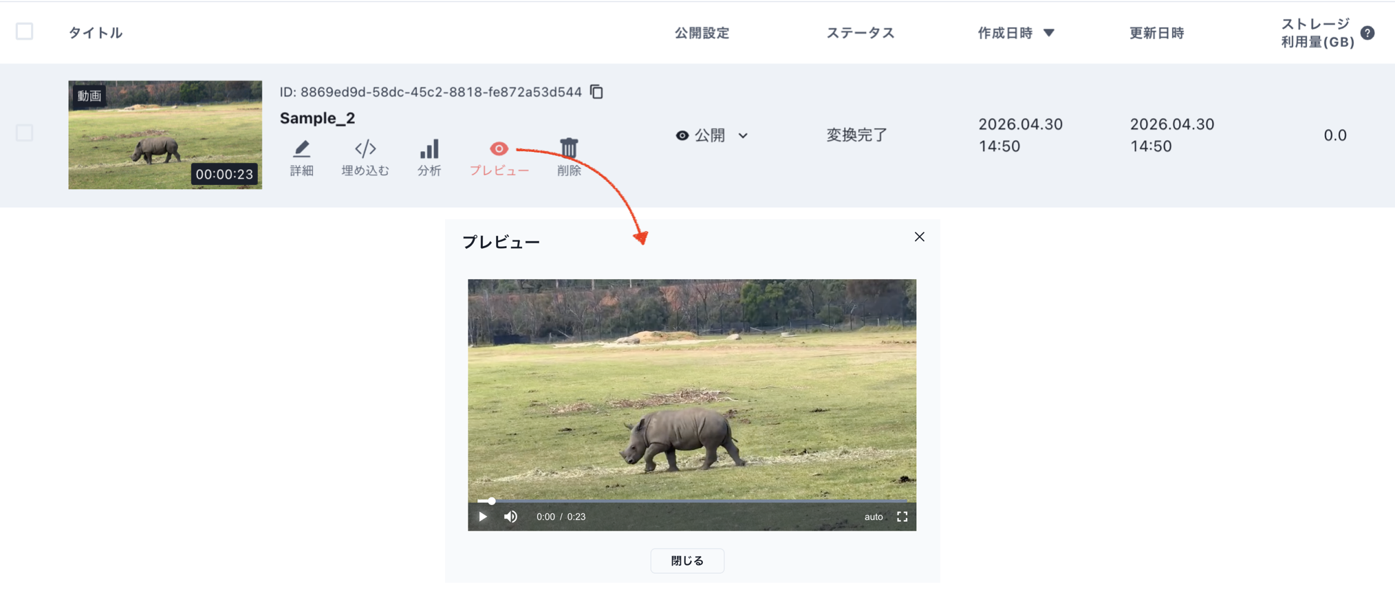This screenshot has width=1395, height=591.
Task: Sort by 作成日時 using the arrow
Action: pyautogui.click(x=1049, y=33)
